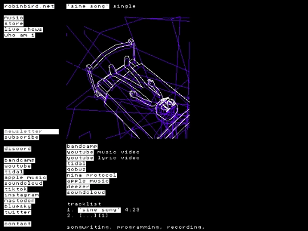Open apple music link under cover art

tap(88, 181)
